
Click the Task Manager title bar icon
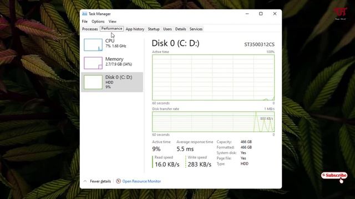pos(84,14)
